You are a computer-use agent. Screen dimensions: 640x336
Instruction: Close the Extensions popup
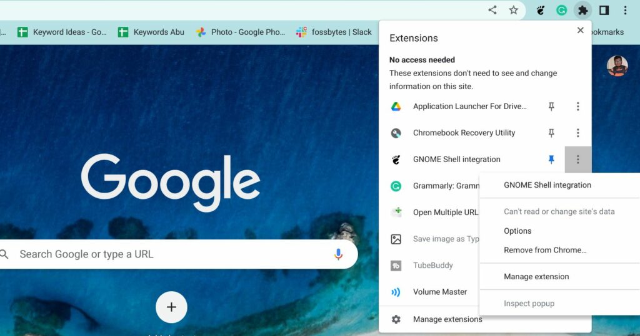point(581,30)
